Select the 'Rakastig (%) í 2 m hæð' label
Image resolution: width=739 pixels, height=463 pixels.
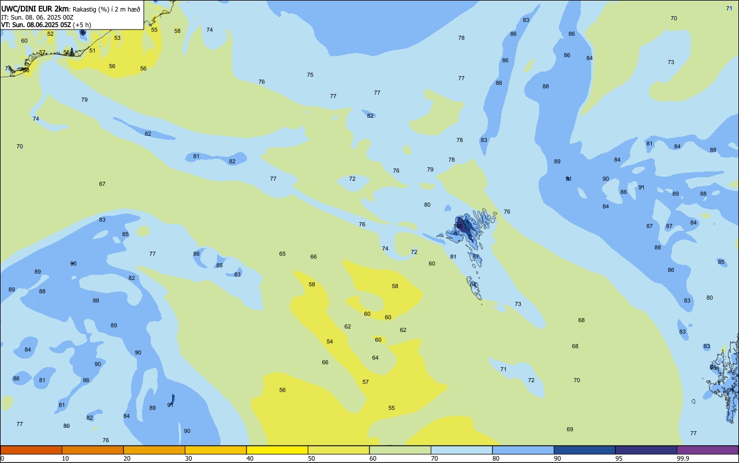click(106, 9)
